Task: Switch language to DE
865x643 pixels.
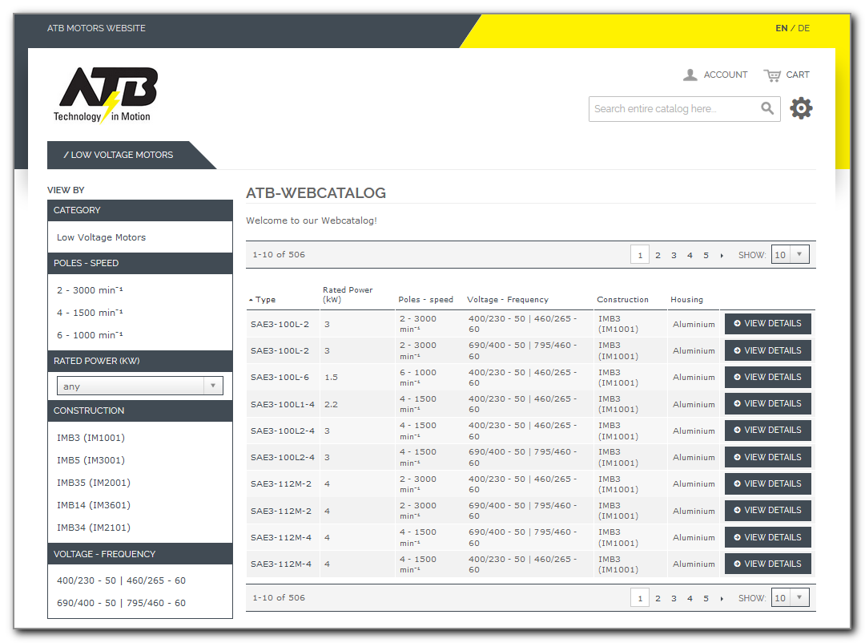Action: click(804, 28)
